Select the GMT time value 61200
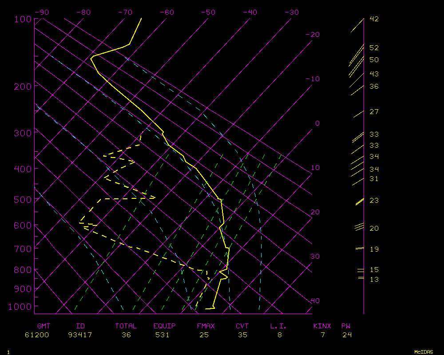The height and width of the screenshot is (355, 444). (37, 335)
